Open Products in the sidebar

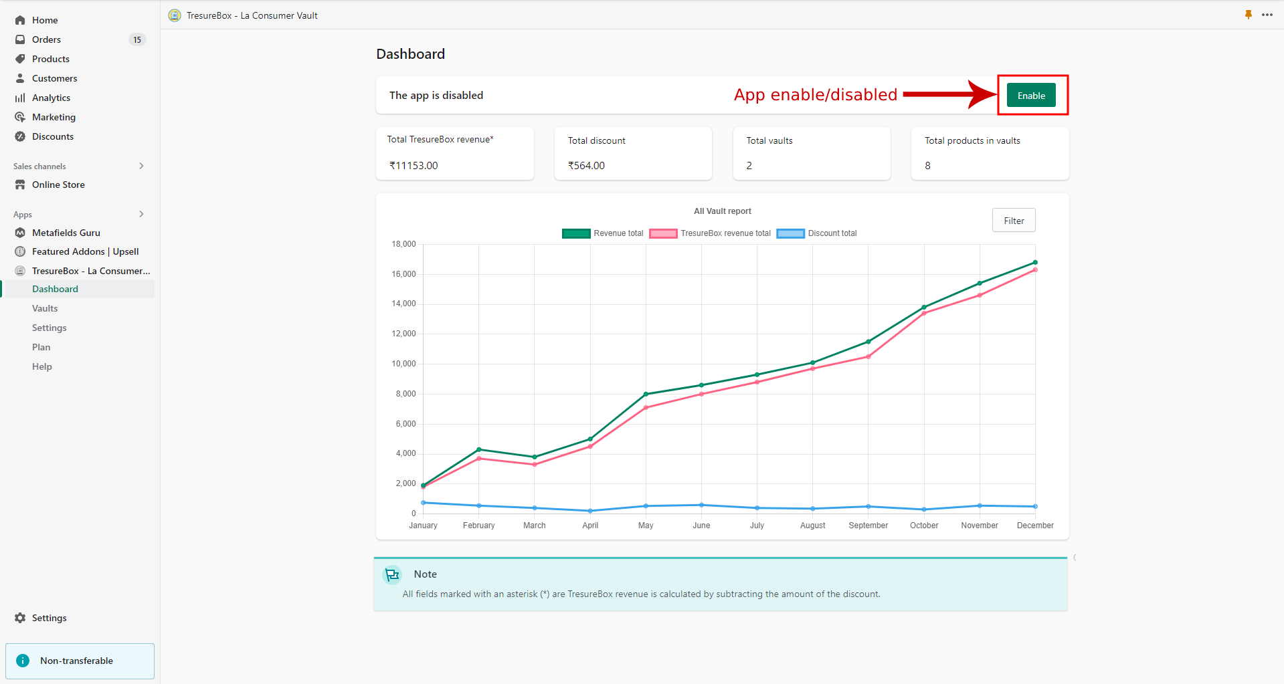(51, 59)
